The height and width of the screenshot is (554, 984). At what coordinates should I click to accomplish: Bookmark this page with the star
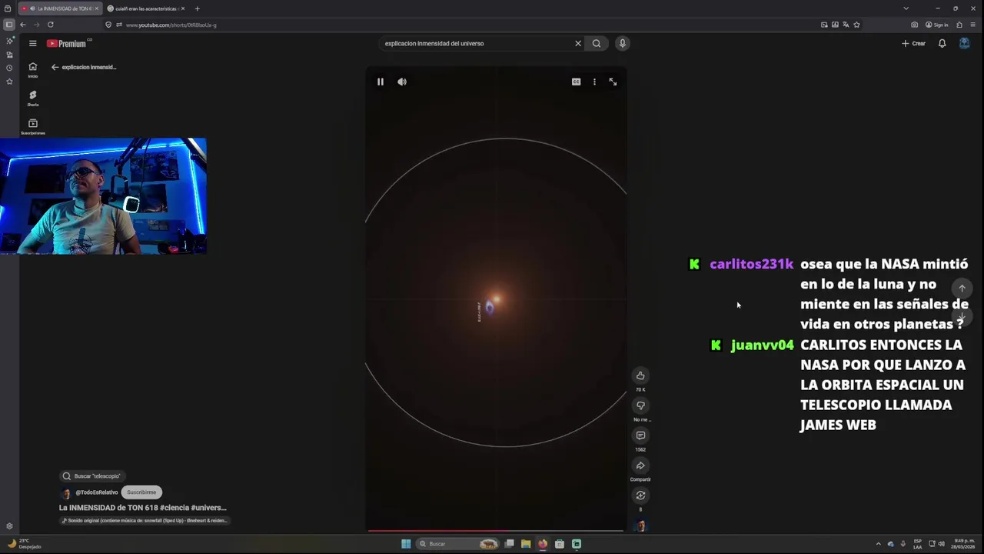[x=856, y=25]
